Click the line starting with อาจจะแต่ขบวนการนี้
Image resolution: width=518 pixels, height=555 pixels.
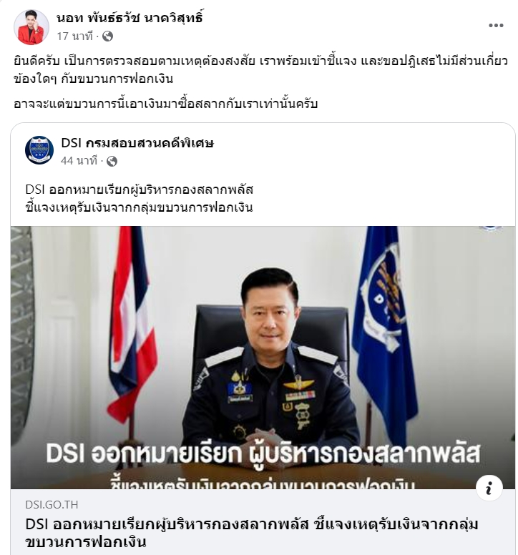click(x=166, y=104)
